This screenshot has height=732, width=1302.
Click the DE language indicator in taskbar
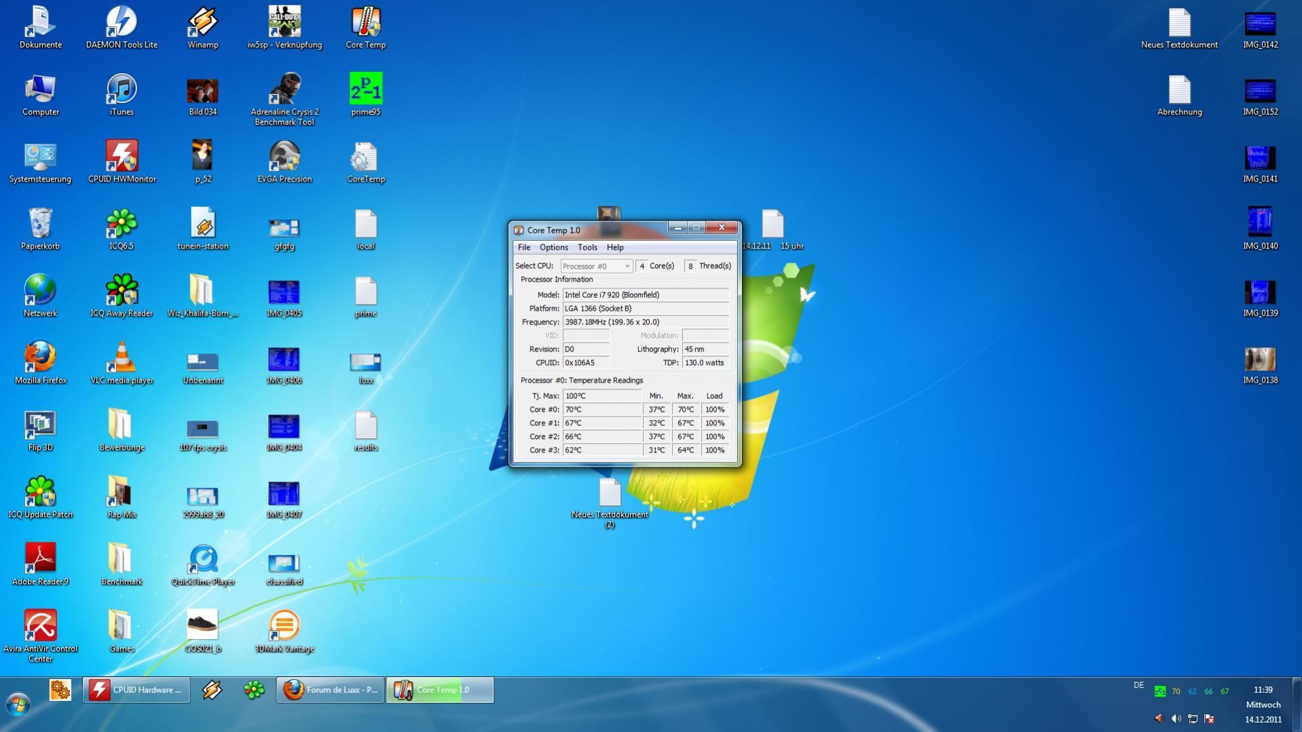click(1138, 685)
